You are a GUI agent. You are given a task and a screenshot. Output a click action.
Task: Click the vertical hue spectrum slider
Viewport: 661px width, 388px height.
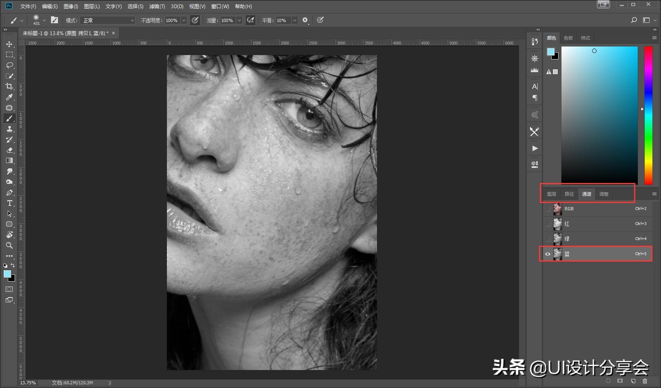(x=648, y=115)
